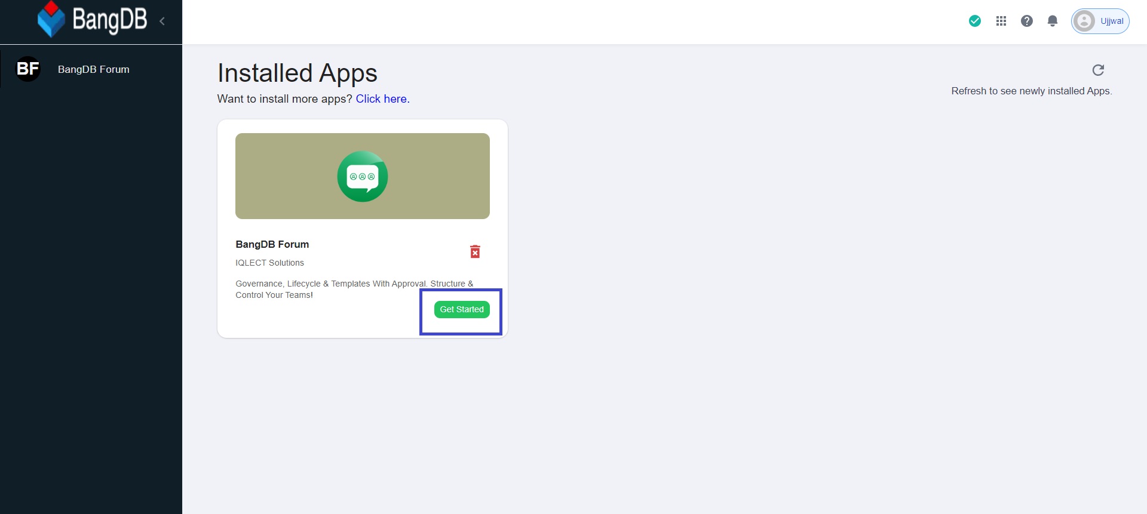This screenshot has width=1147, height=514.
Task: Click the 'BangDB Forum' card title
Action: (x=272, y=244)
